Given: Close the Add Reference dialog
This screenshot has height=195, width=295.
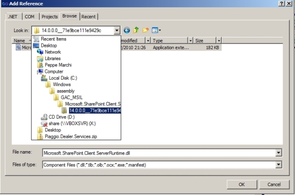Looking at the screenshot, I should 289,3.
